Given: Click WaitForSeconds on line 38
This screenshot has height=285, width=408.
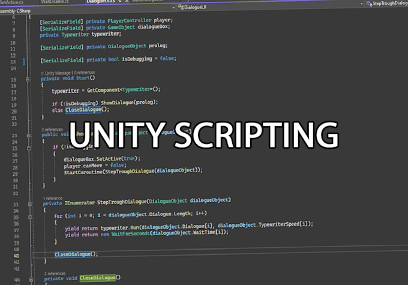Looking at the screenshot, I should point(131,234).
